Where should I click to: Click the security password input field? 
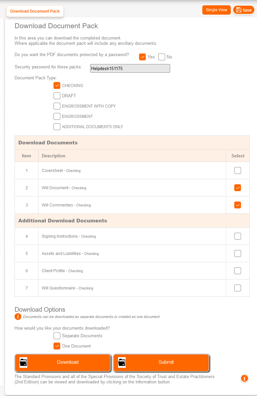click(x=130, y=68)
